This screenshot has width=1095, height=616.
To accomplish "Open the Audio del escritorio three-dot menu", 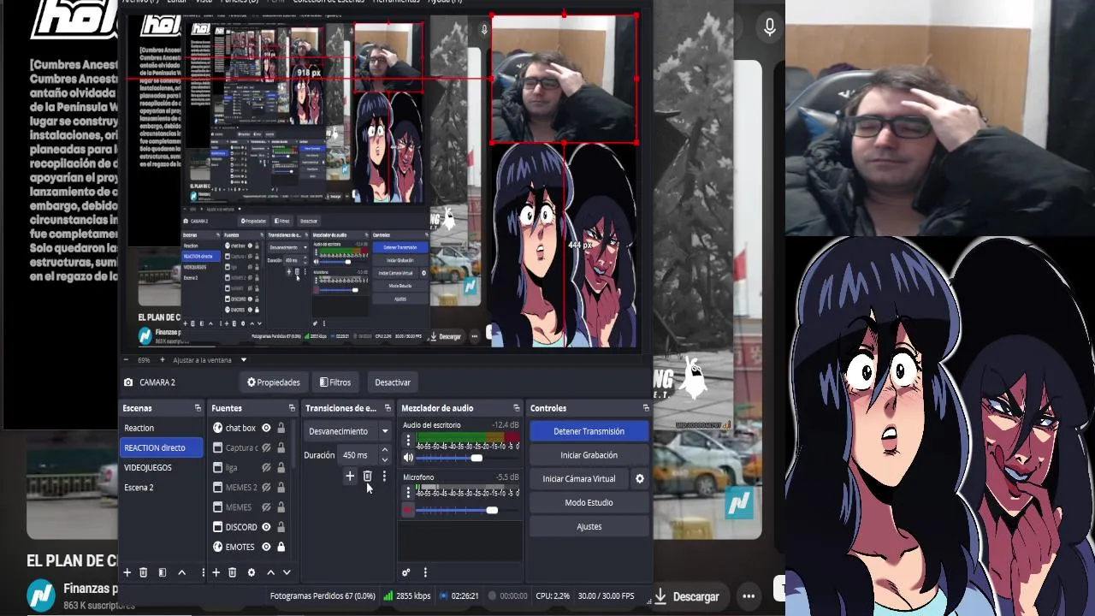I will click(x=408, y=441).
